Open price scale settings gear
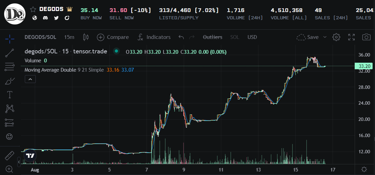The height and width of the screenshot is (175, 375). click(364, 169)
